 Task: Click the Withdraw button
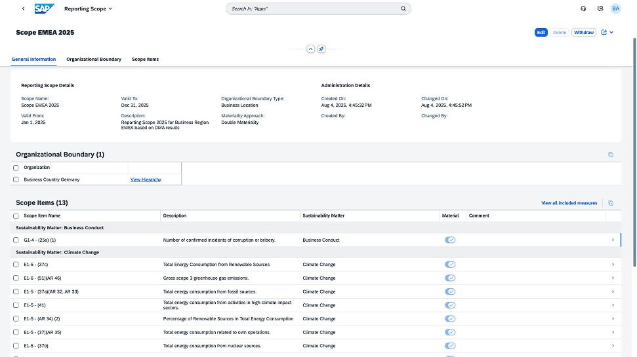[583, 32]
